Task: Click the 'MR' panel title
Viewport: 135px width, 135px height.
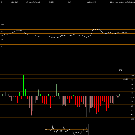Action: click(x=120, y=70)
